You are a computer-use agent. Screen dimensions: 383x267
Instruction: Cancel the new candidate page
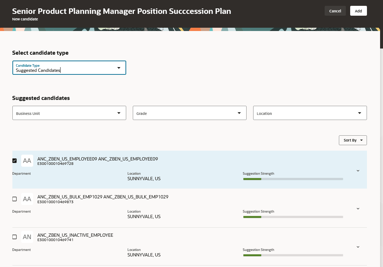[335, 11]
